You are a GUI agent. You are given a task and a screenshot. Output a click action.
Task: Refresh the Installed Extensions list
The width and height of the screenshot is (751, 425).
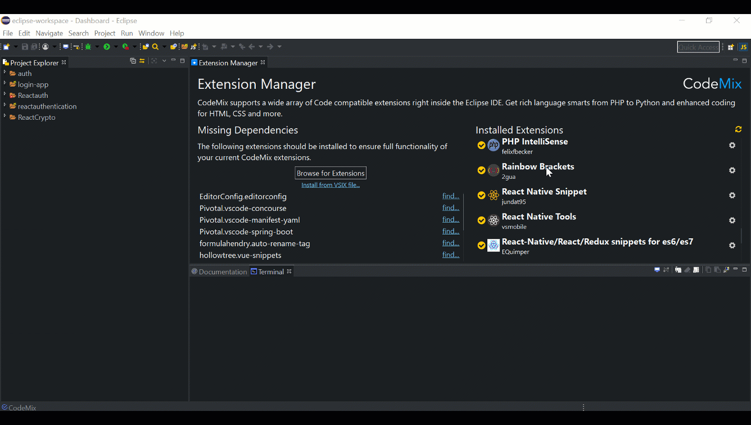pos(738,129)
